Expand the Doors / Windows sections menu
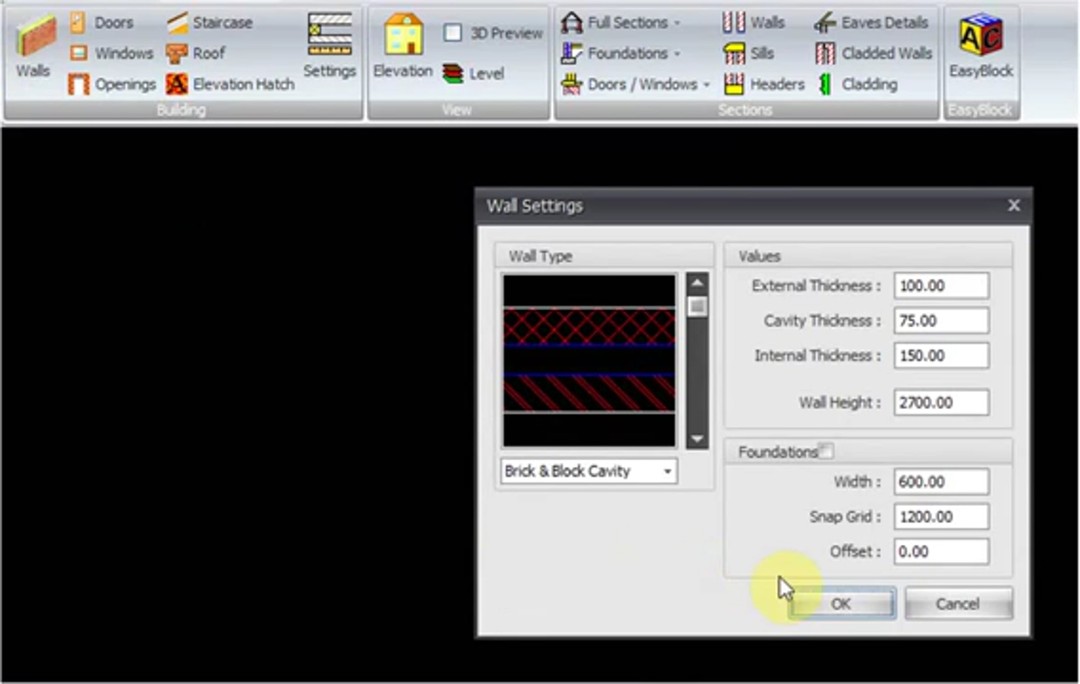Viewport: 1080px width, 684px height. [706, 85]
